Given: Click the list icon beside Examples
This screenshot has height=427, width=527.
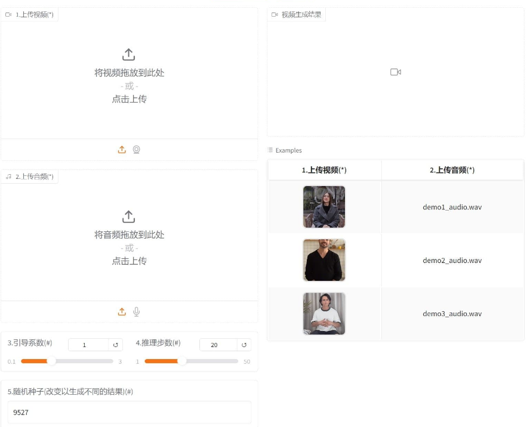Looking at the screenshot, I should coord(270,150).
